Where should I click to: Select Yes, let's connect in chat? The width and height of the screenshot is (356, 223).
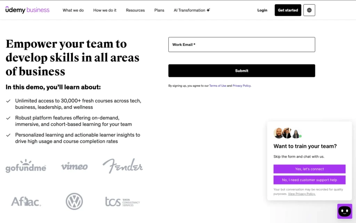point(309,169)
